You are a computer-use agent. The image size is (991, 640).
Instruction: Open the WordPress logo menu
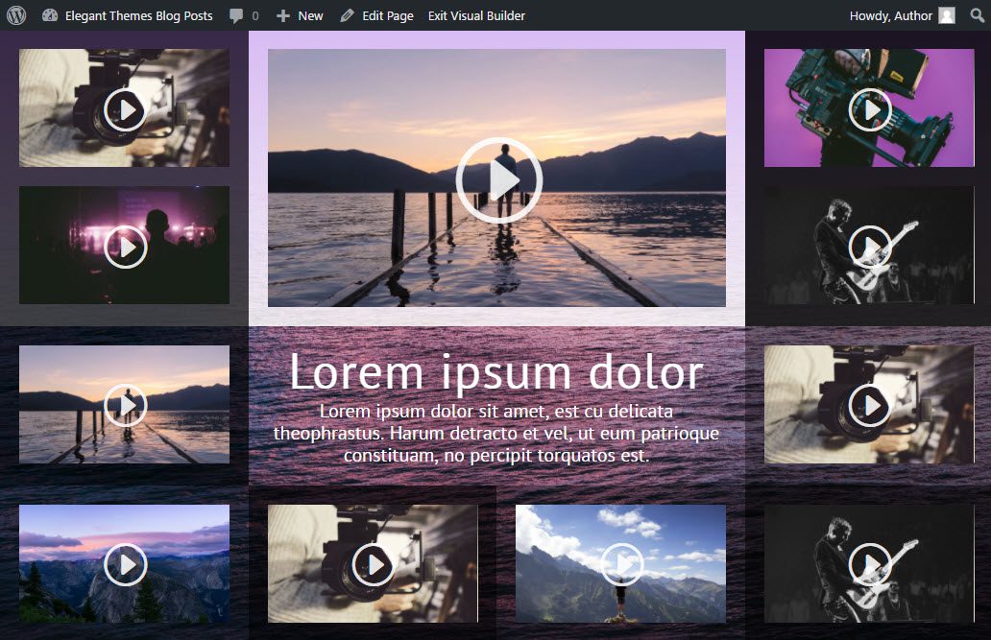tap(14, 15)
